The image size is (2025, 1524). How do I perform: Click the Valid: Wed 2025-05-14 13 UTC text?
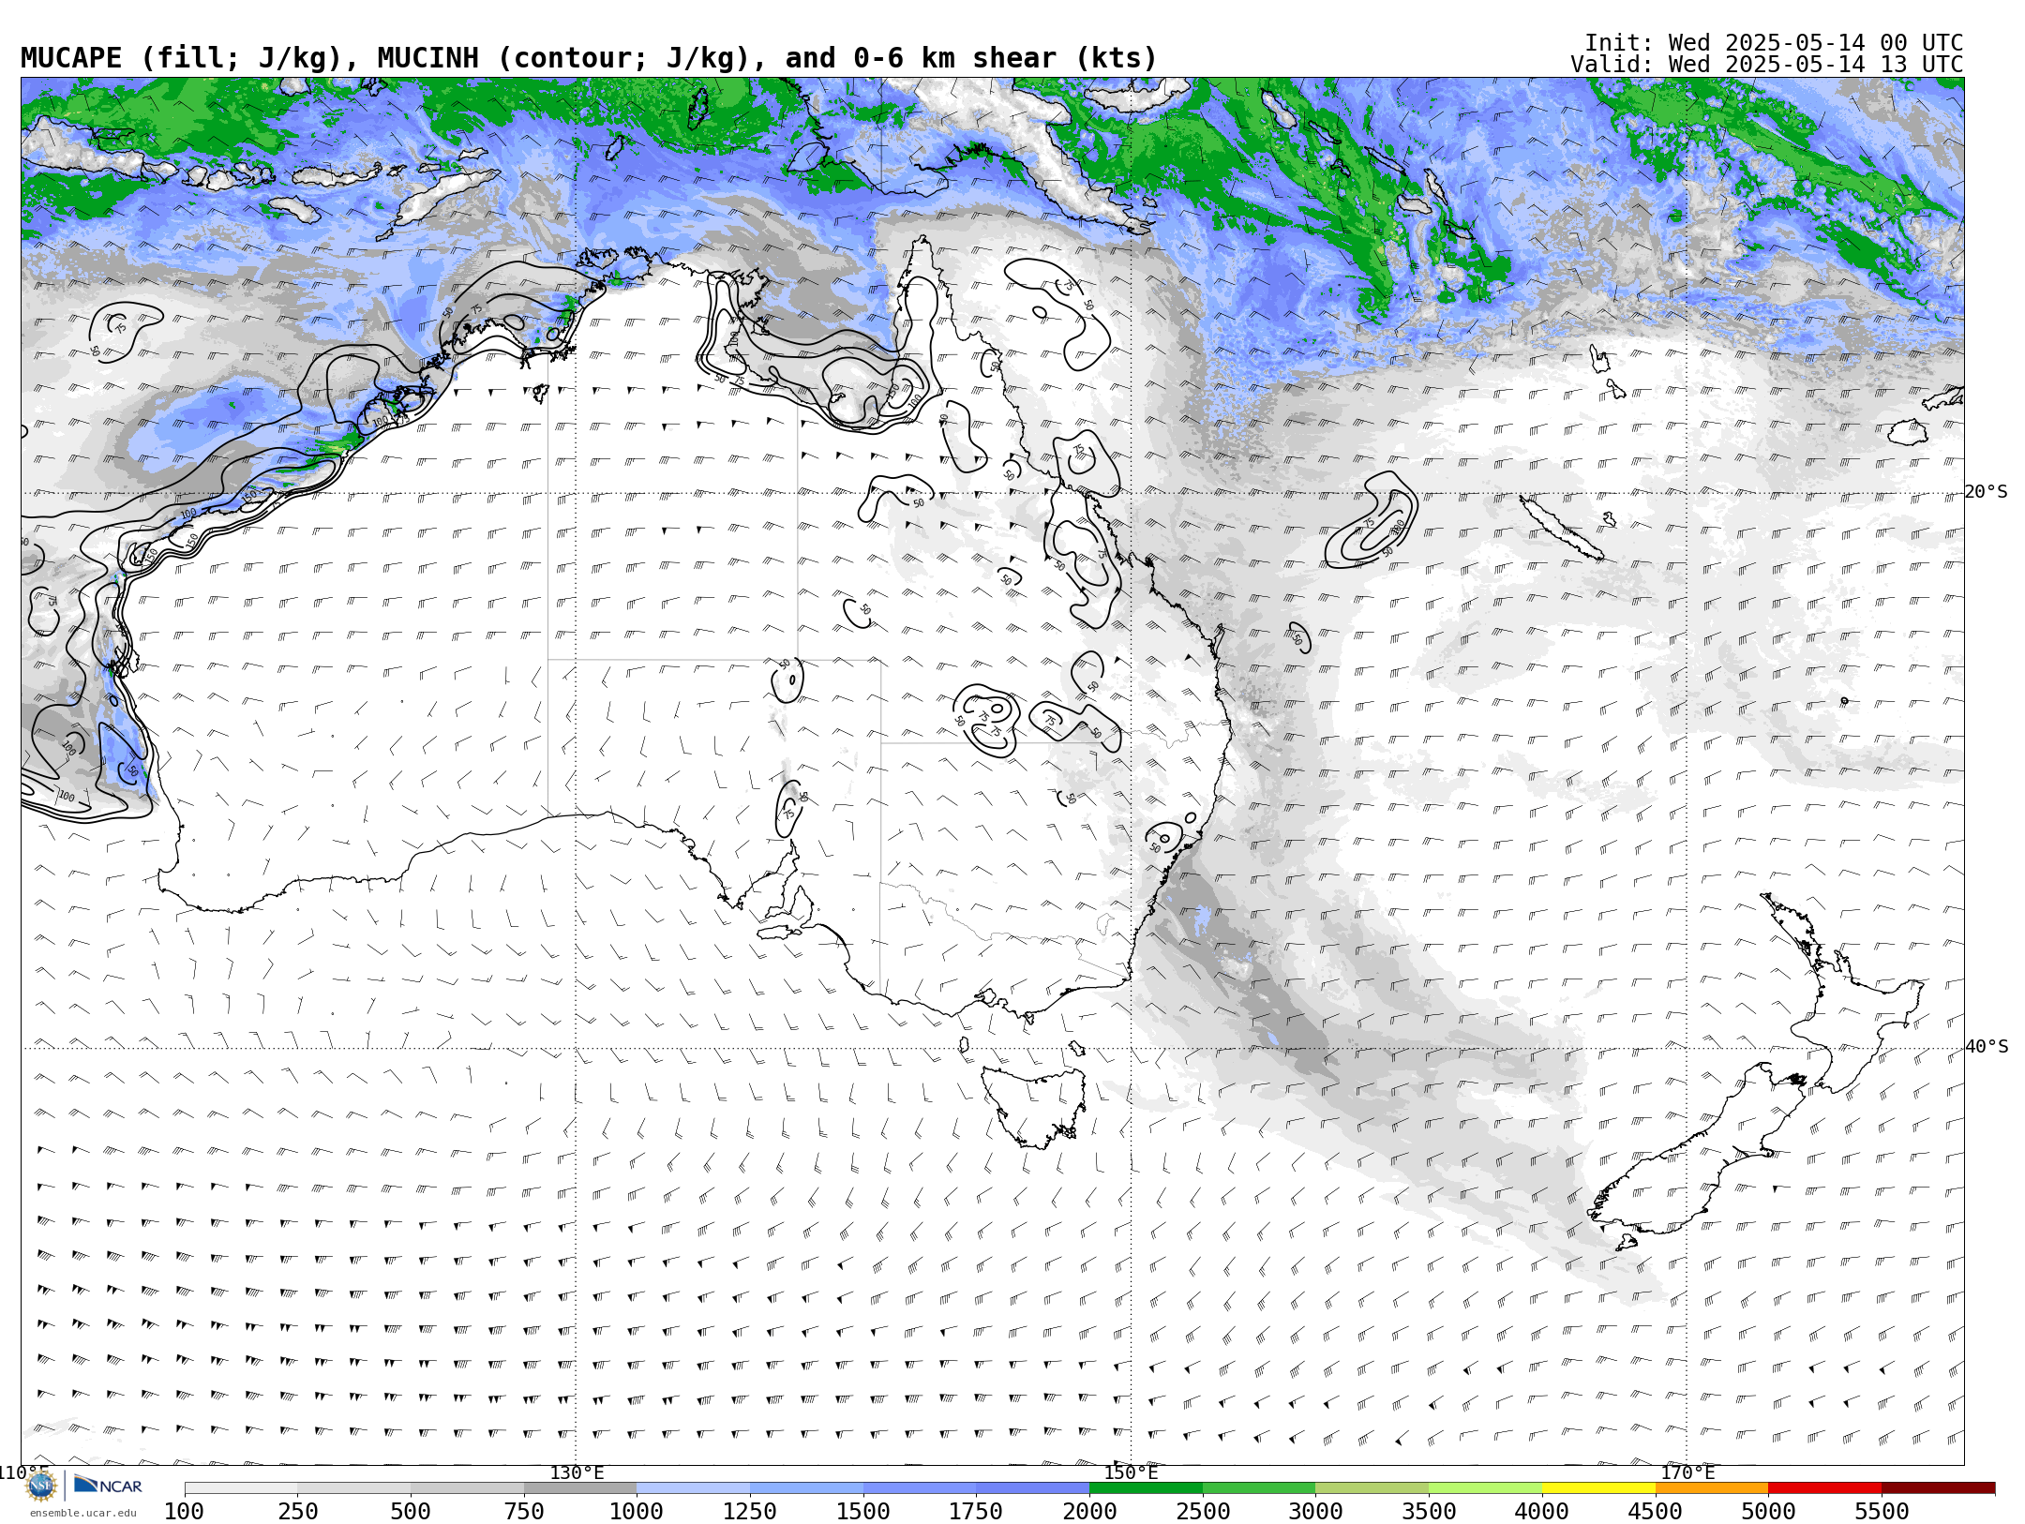click(x=1767, y=65)
